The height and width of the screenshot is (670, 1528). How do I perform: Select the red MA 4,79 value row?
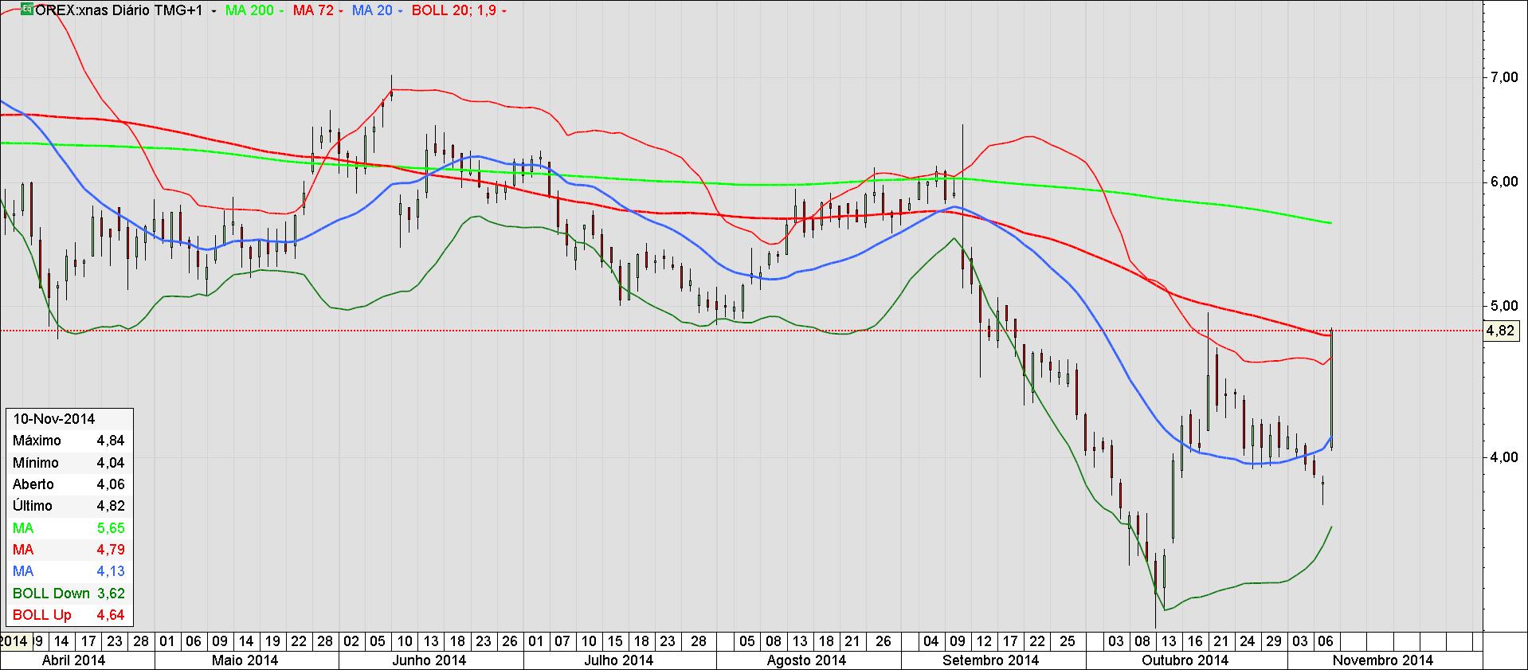tap(69, 550)
